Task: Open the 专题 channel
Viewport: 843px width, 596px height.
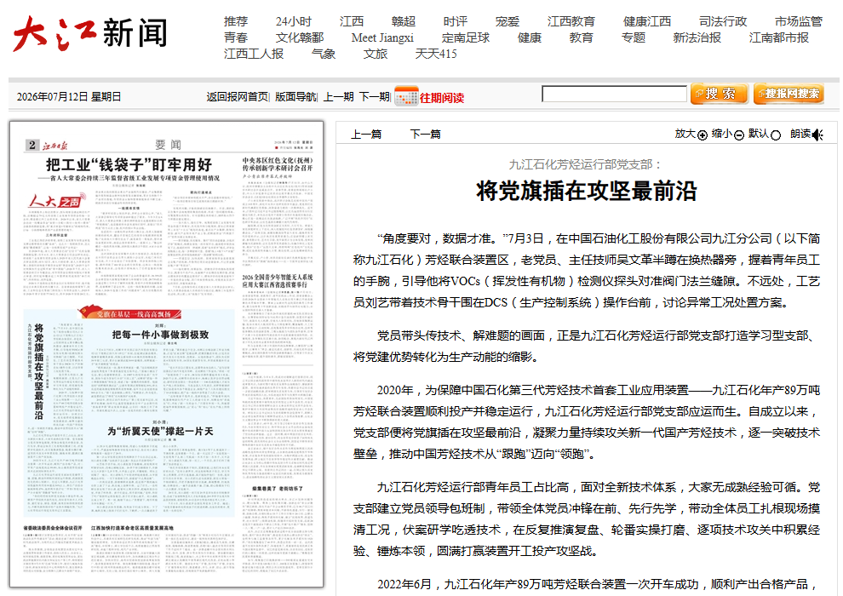Action: coord(634,37)
